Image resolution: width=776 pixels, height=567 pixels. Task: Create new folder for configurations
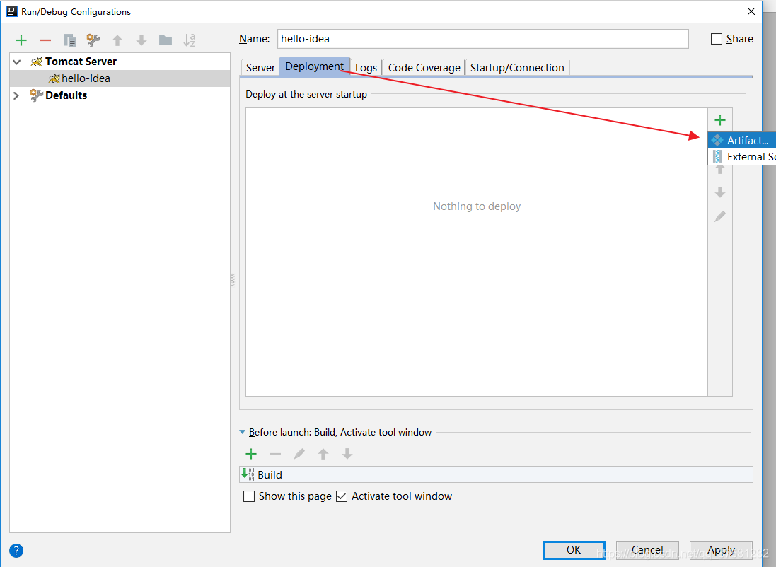[166, 40]
